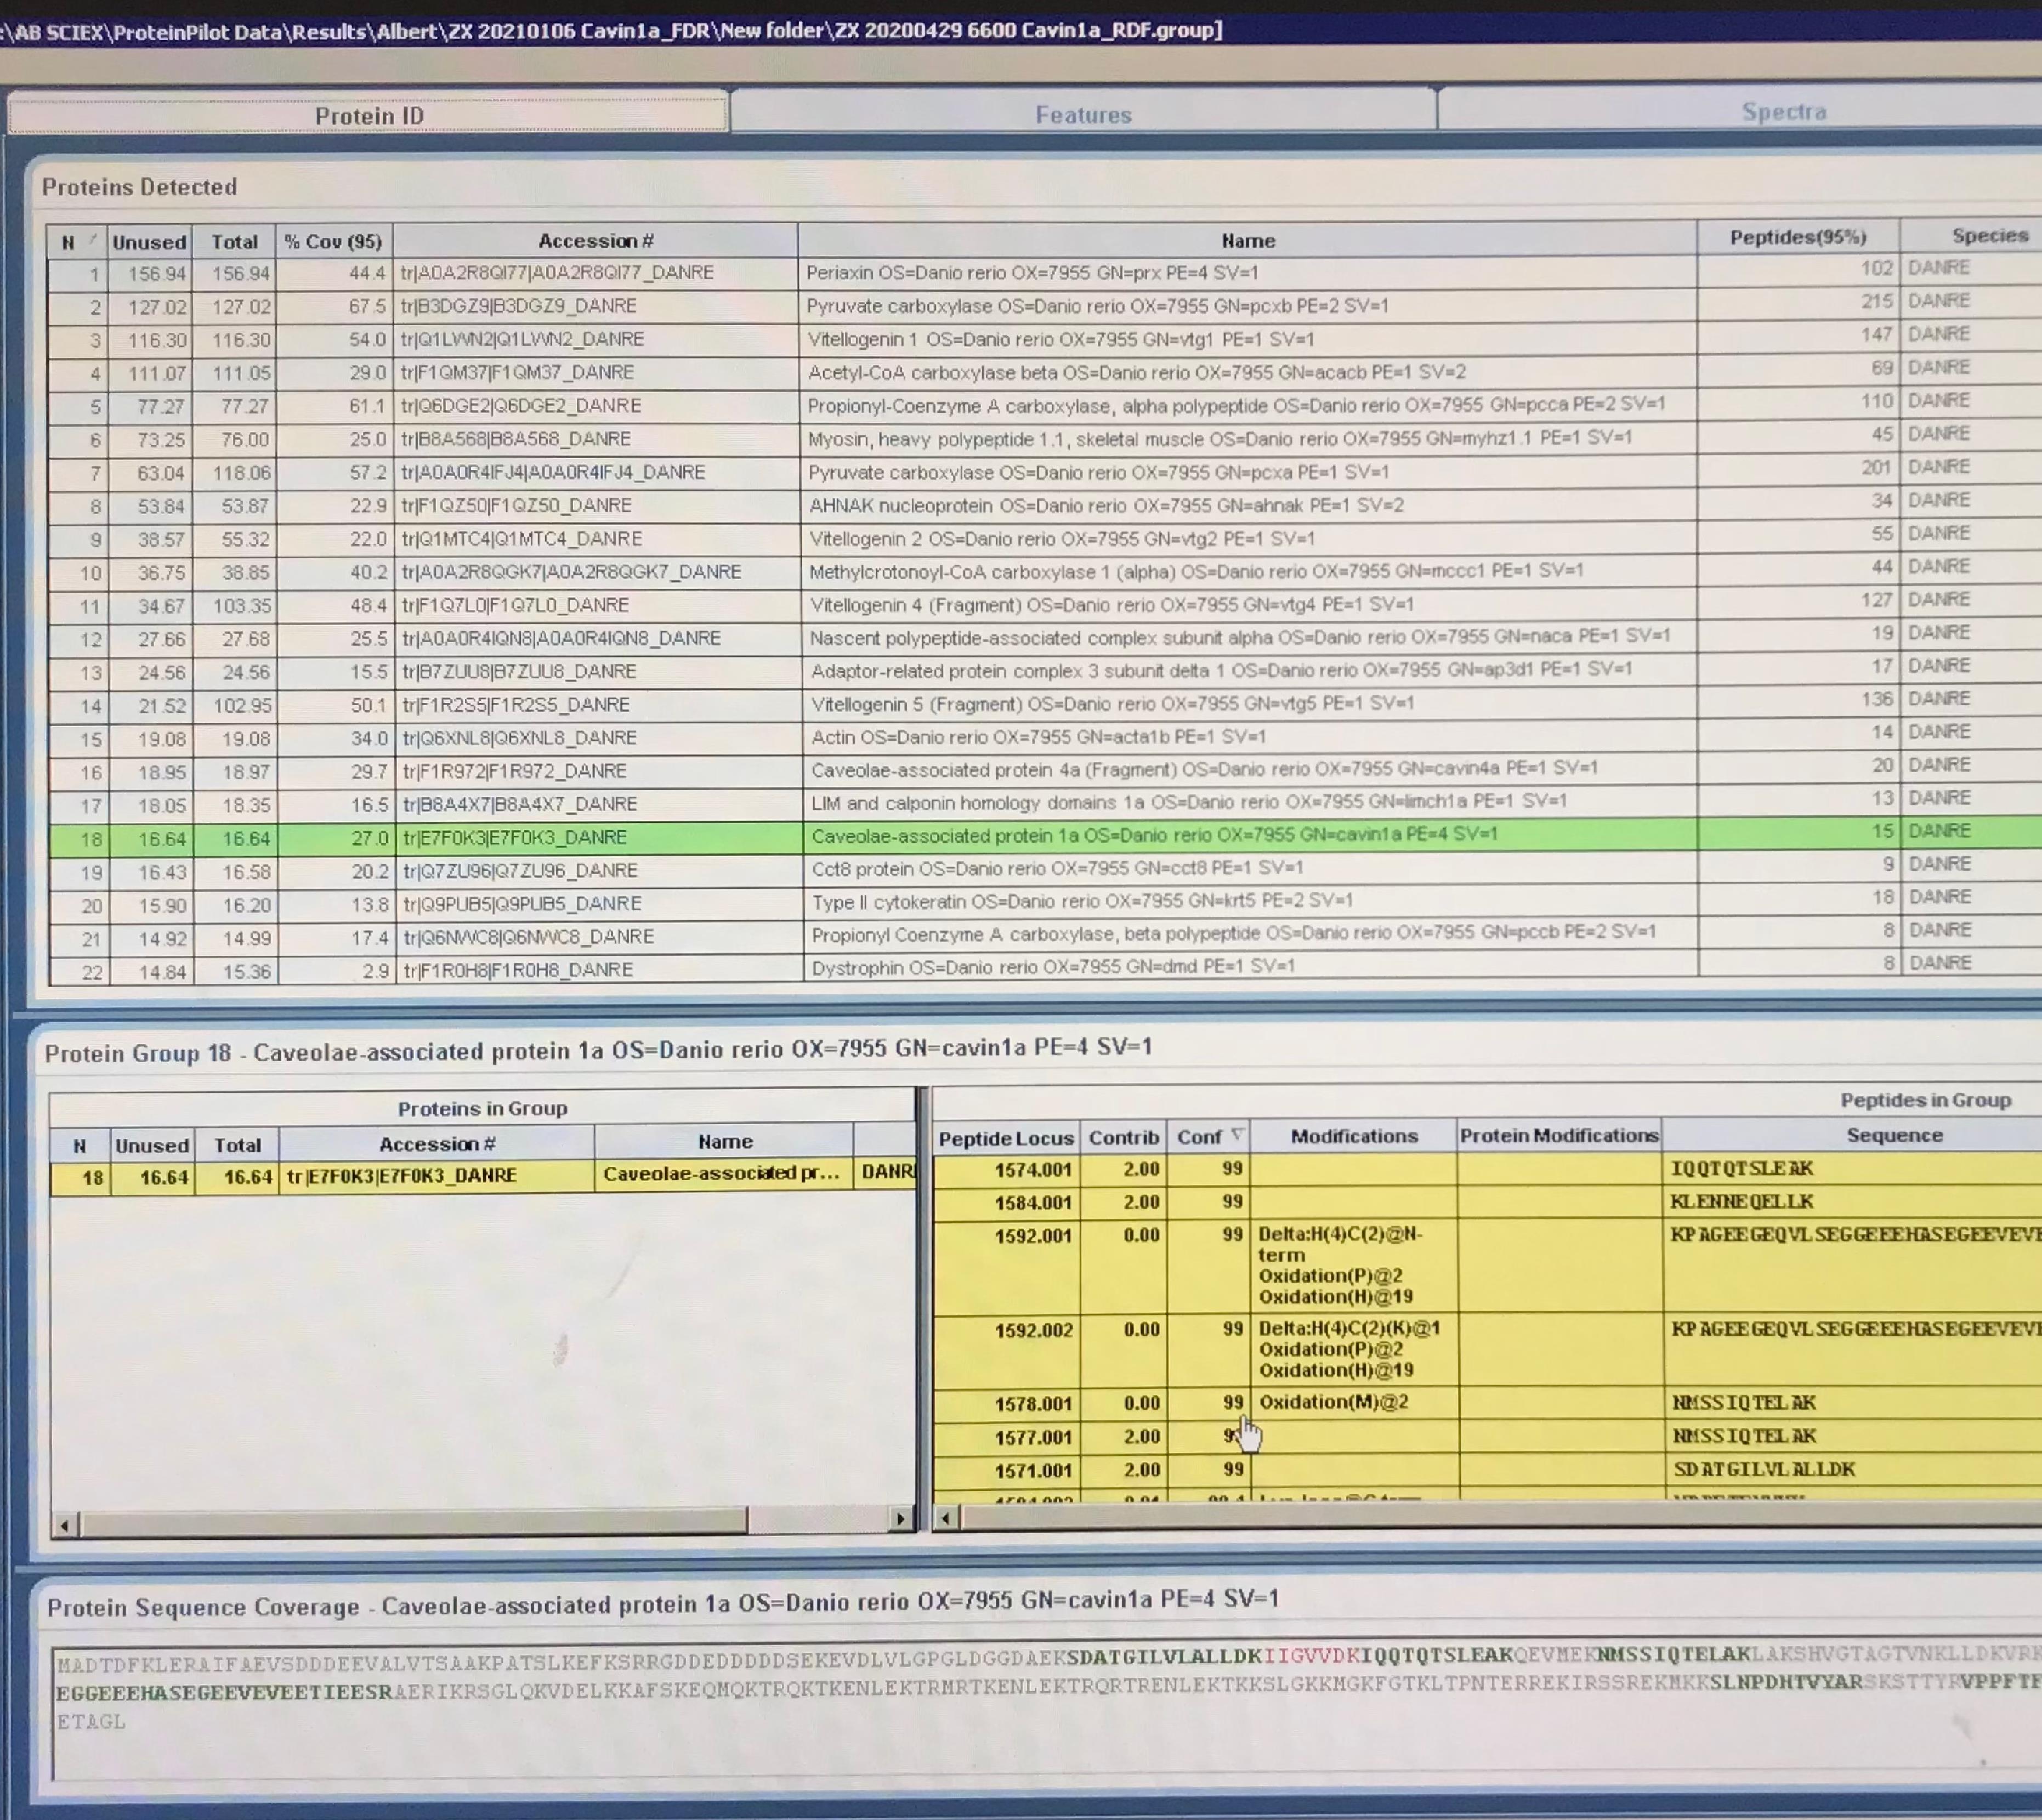Select Propionyl Coenzyme A carboxylase beta row
The height and width of the screenshot is (1820, 2042).
pyautogui.click(x=1045, y=936)
